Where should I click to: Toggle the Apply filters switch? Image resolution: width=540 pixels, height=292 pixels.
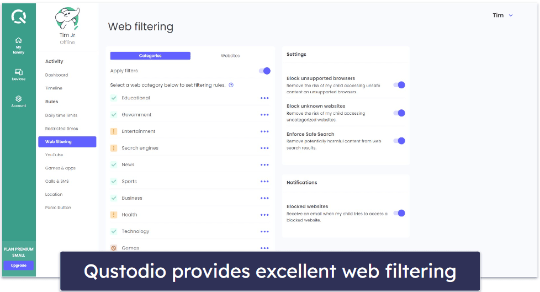(264, 71)
